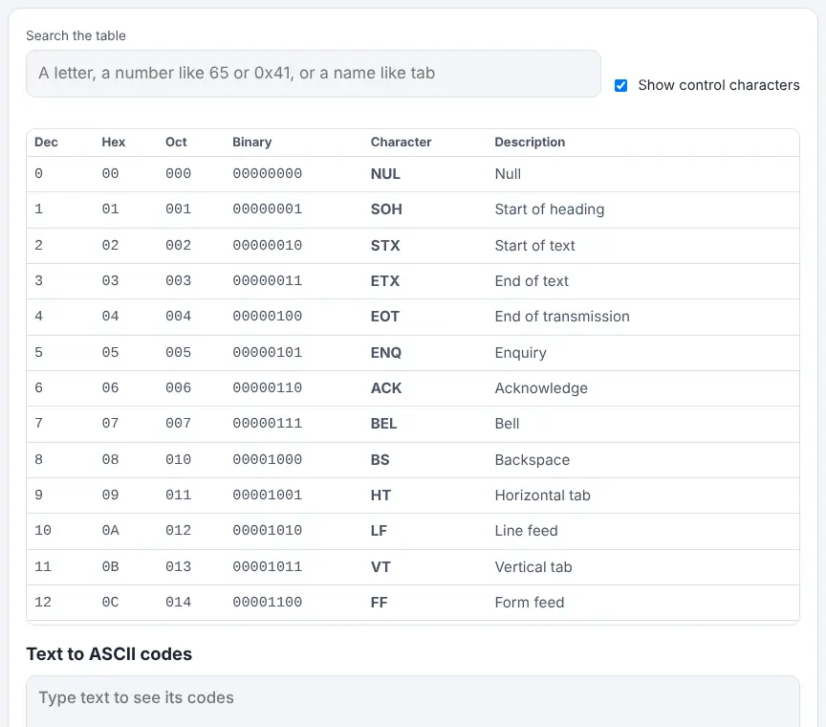Click the Oct column header
Image resolution: width=826 pixels, height=727 pixels.
176,143
